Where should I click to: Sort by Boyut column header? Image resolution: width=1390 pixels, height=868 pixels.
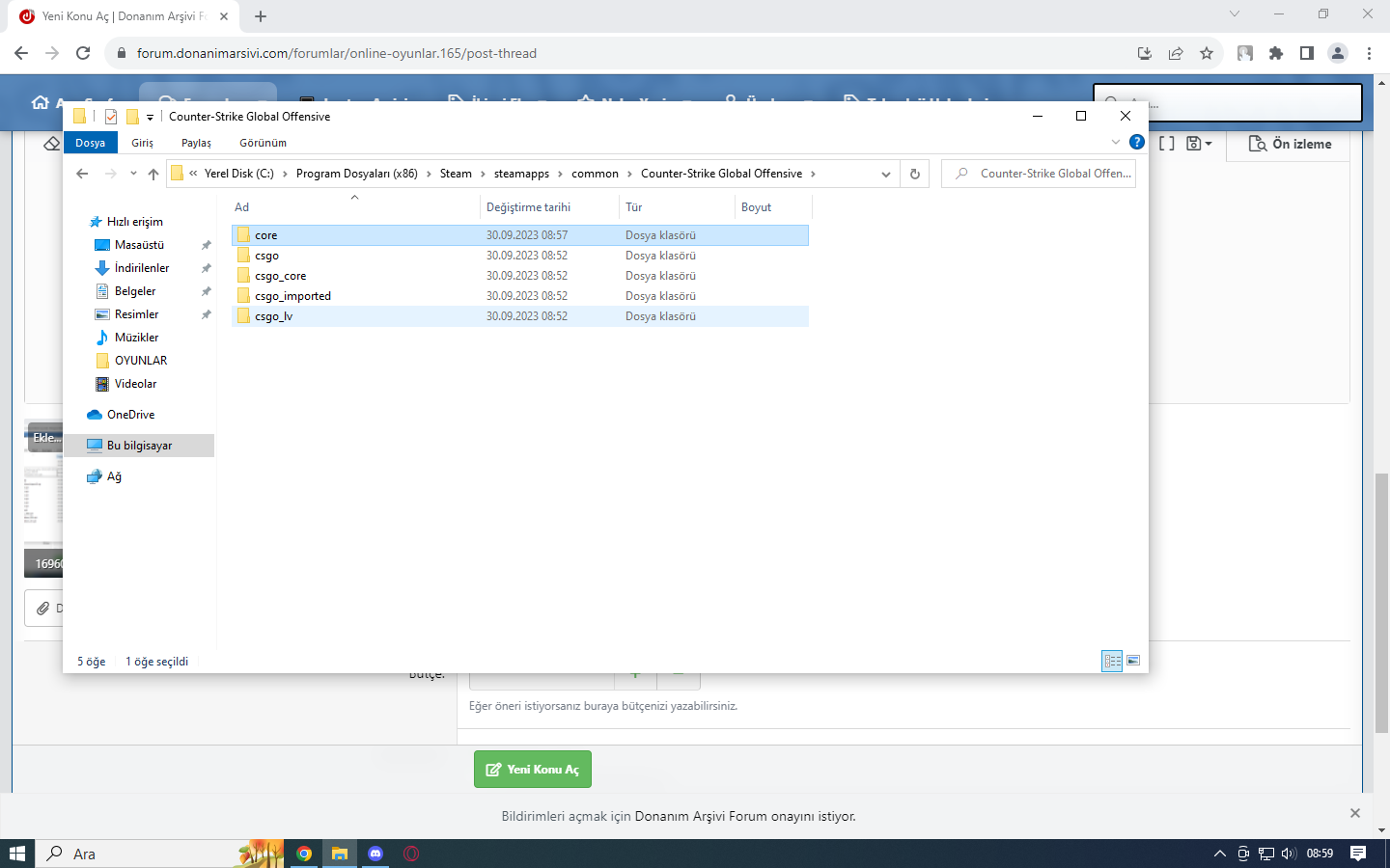[773, 207]
